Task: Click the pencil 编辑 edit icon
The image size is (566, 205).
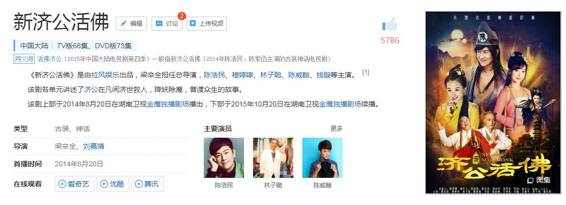Action: (123, 24)
